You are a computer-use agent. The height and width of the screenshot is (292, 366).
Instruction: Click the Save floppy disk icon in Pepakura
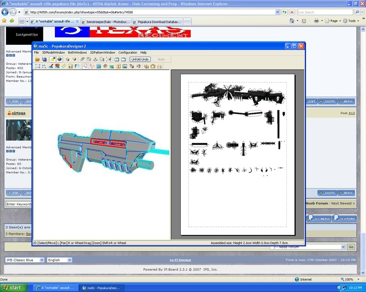coord(44,59)
